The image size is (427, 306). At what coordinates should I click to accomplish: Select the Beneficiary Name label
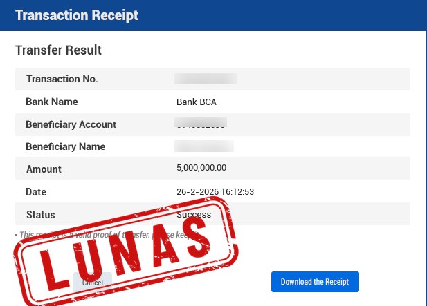coord(66,146)
